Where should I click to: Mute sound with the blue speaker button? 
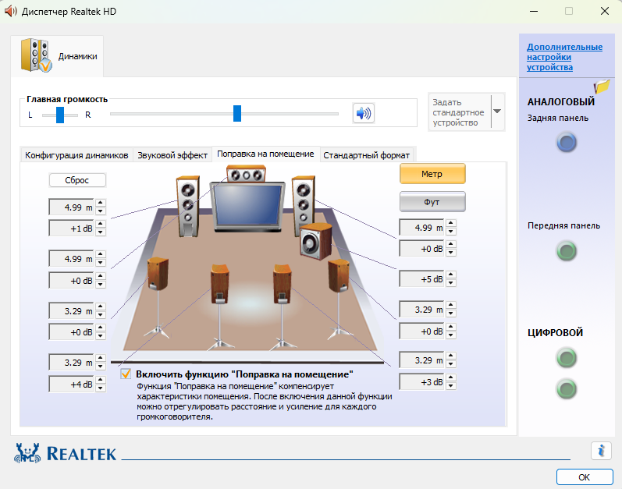click(364, 113)
